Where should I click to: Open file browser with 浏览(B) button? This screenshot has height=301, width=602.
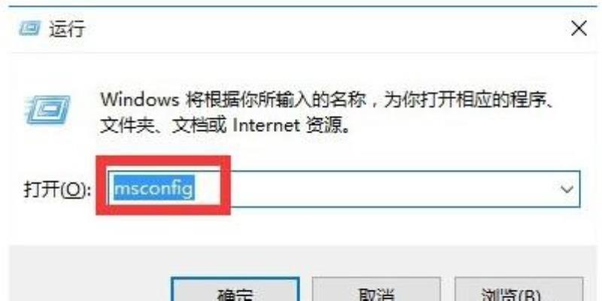518,290
